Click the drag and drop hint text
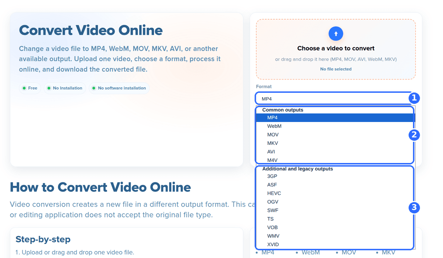Image resolution: width=443 pixels, height=258 pixels. [336, 59]
